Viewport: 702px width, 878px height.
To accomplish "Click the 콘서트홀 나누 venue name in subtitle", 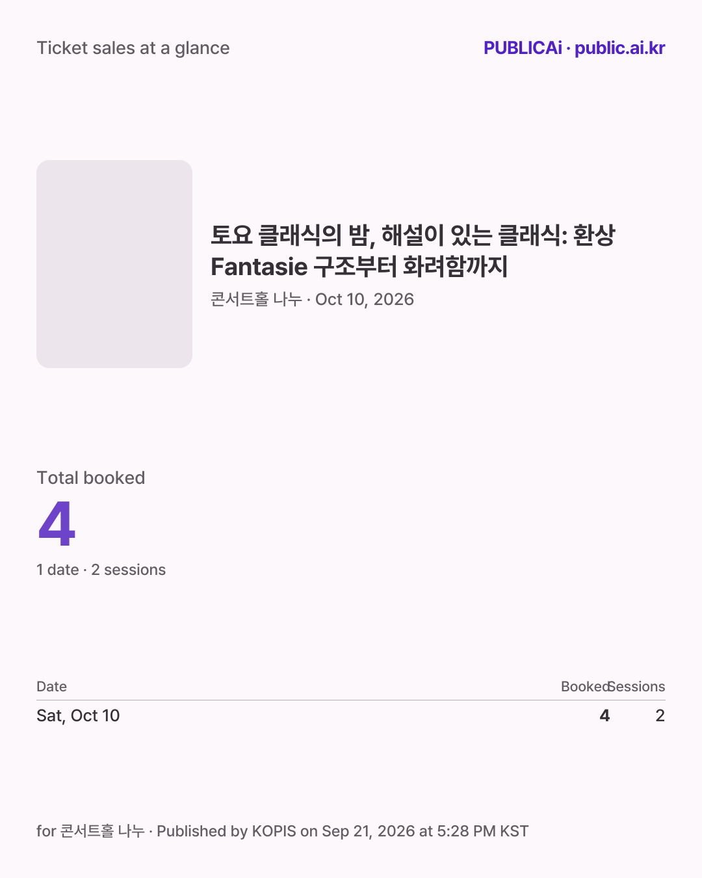I will click(x=256, y=299).
